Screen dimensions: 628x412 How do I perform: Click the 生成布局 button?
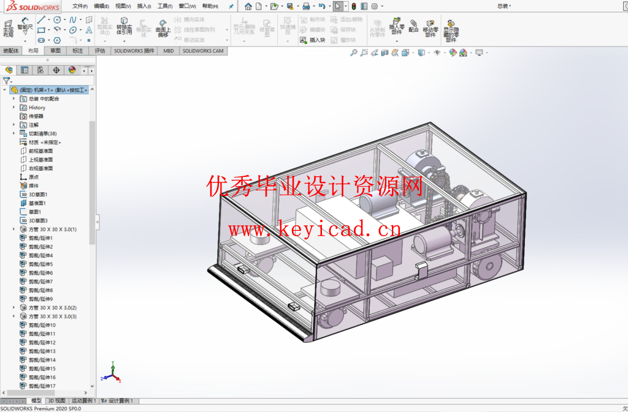tap(8, 28)
